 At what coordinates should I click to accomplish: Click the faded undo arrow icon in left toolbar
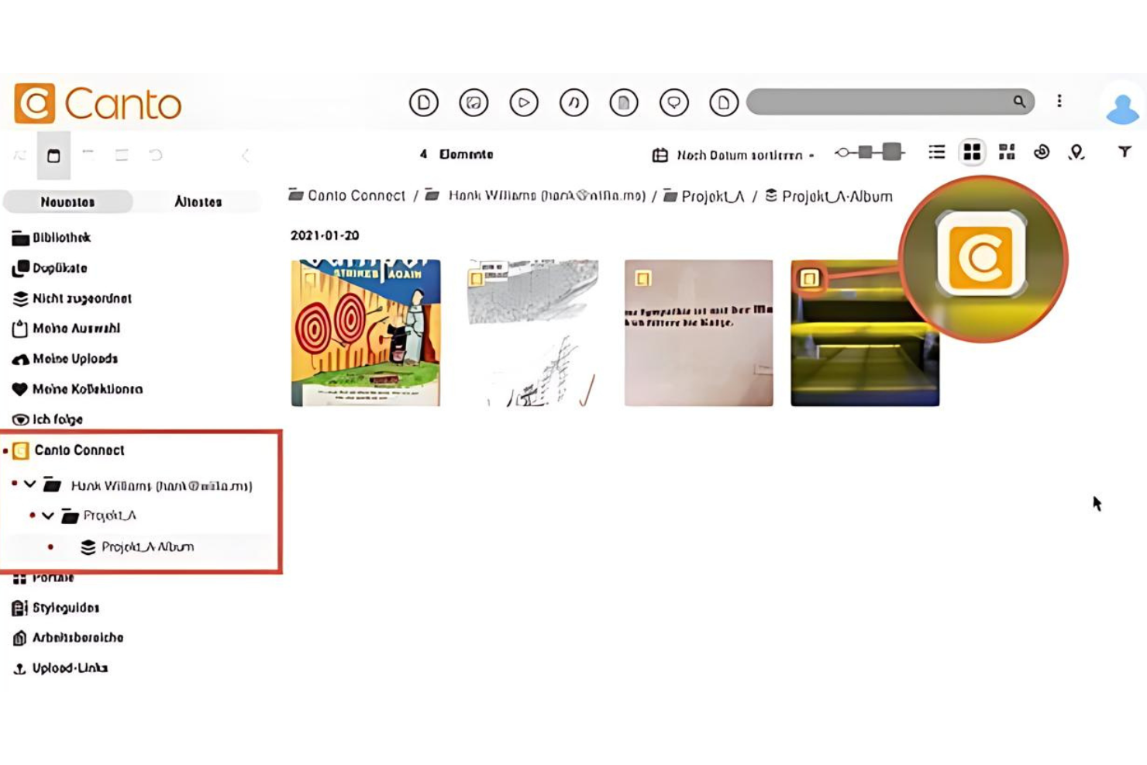point(156,155)
